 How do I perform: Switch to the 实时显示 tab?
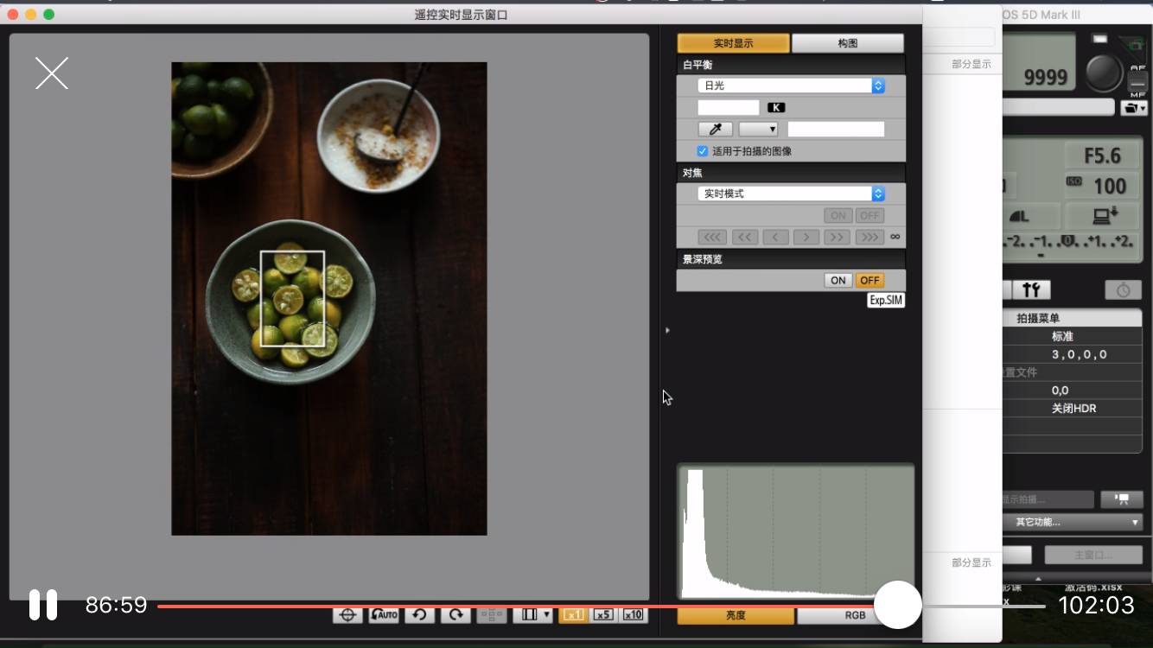click(x=733, y=43)
